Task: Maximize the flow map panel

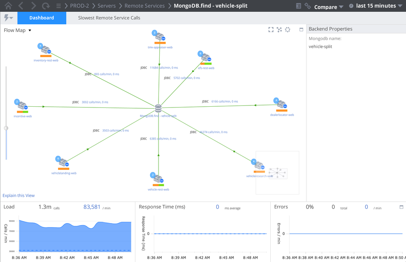Action: 301,30
